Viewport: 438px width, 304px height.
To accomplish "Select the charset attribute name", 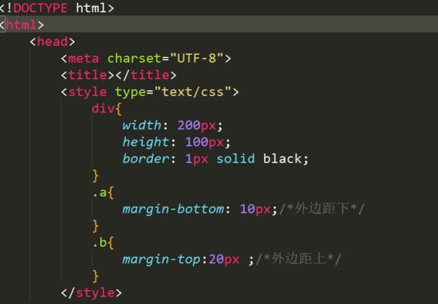I will (x=134, y=59).
